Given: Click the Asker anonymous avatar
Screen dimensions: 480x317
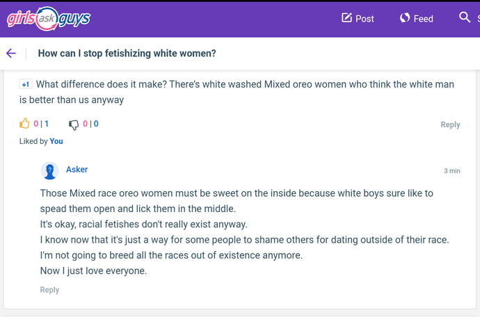Looking at the screenshot, I should click(49, 170).
